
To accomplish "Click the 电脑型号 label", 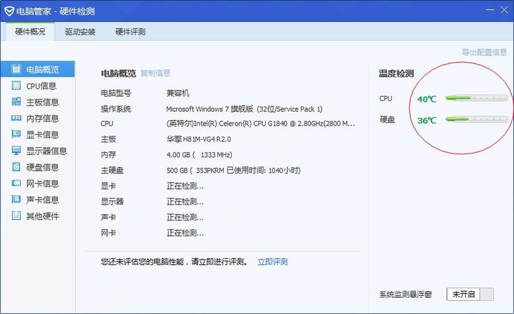I will tap(116, 93).
